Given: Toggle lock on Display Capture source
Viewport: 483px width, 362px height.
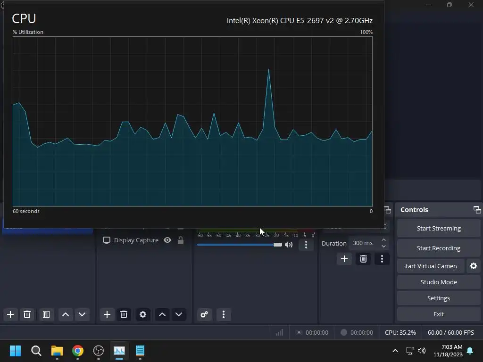Looking at the screenshot, I should (181, 240).
